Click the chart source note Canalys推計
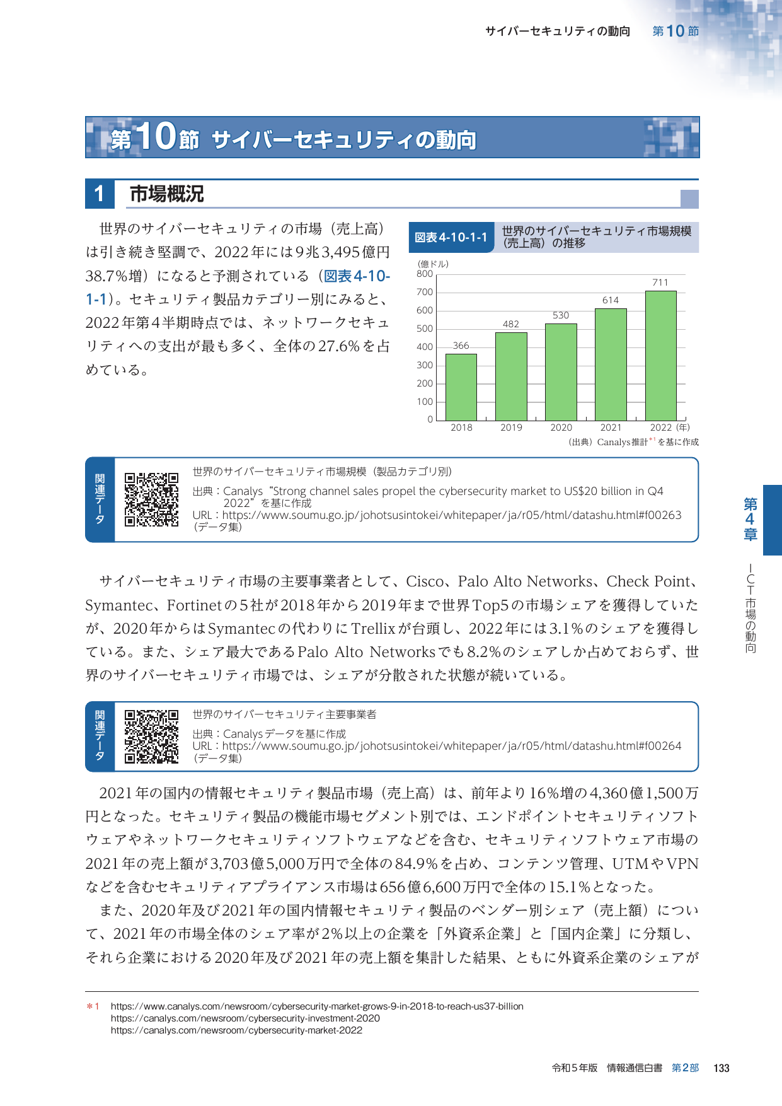782x1106 pixels. (633, 442)
